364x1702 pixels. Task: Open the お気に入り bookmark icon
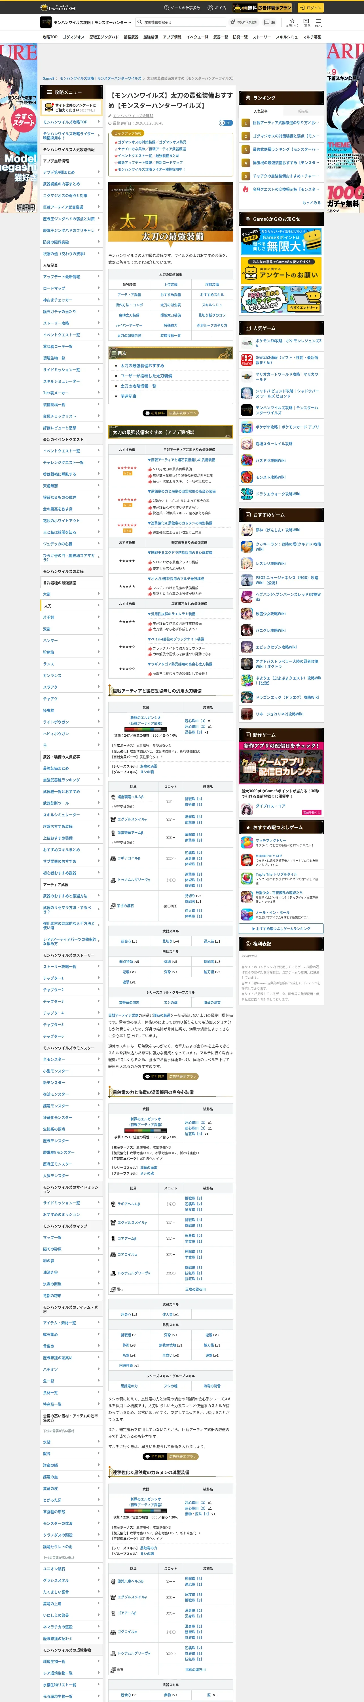tap(291, 22)
